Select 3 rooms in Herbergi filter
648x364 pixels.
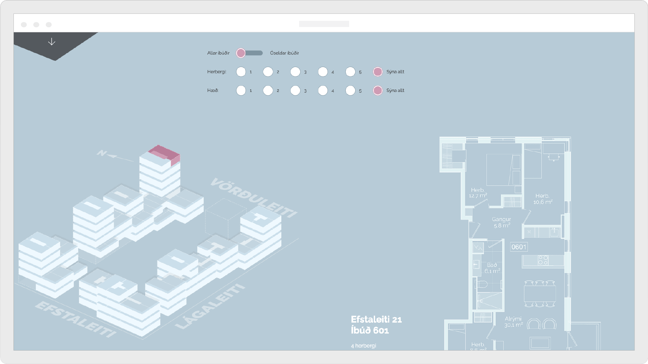pos(295,72)
